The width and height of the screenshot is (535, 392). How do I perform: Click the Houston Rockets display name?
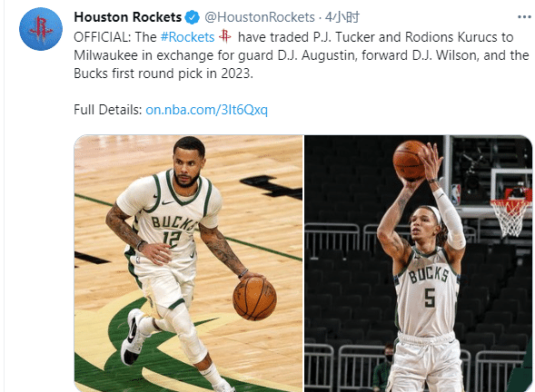pos(128,17)
